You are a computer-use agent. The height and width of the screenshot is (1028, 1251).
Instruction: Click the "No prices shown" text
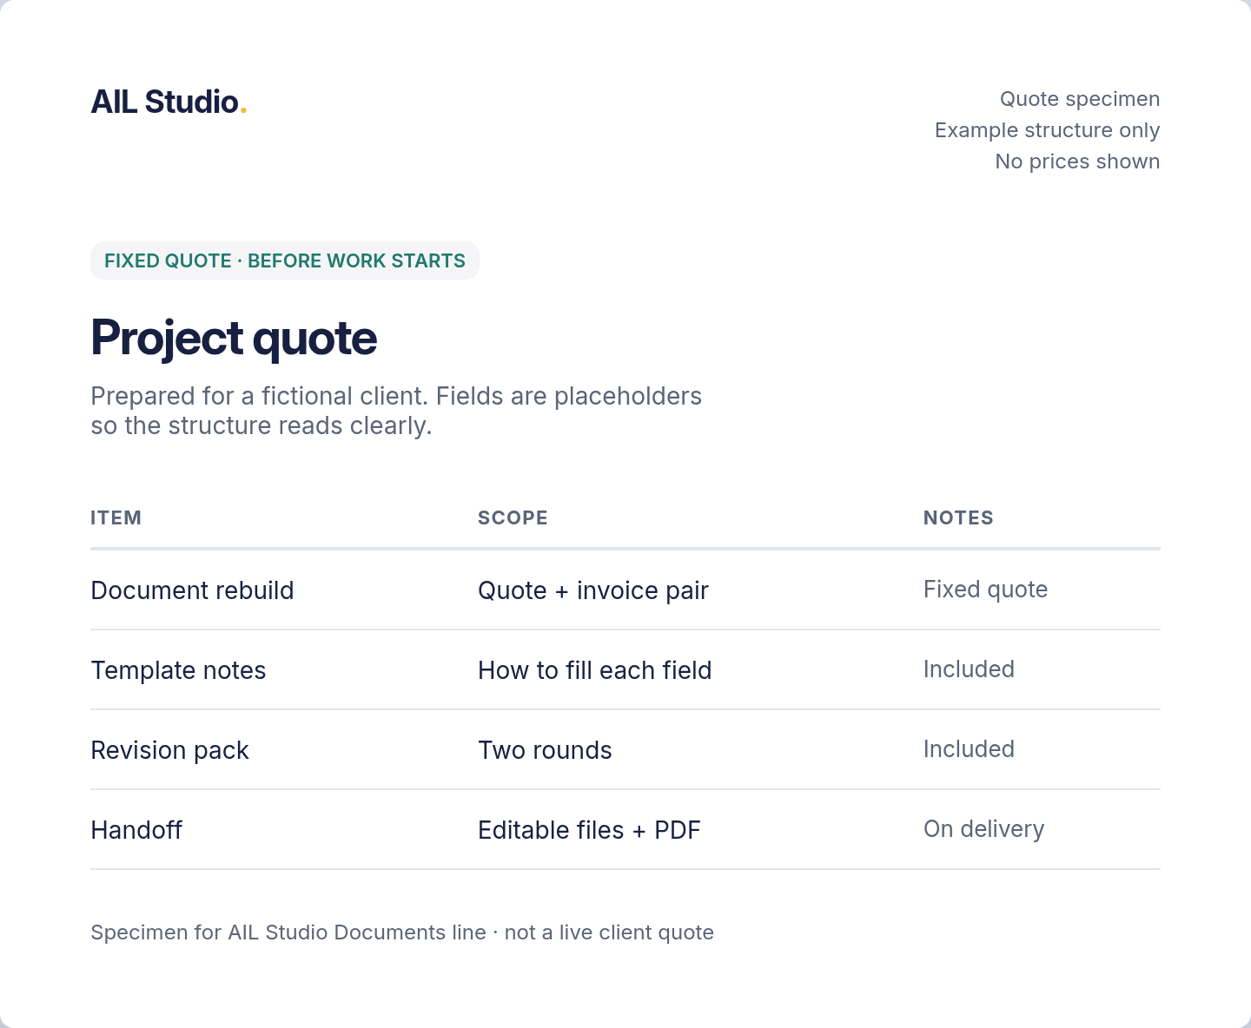1078,161
